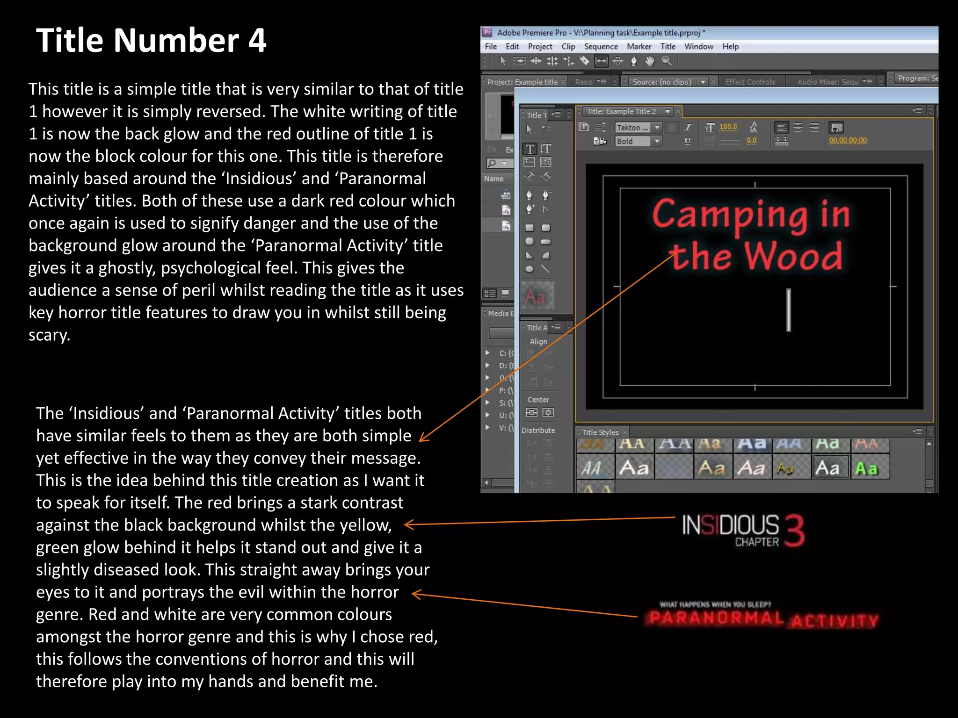Apply the green Aa title style swatch

pos(866,468)
